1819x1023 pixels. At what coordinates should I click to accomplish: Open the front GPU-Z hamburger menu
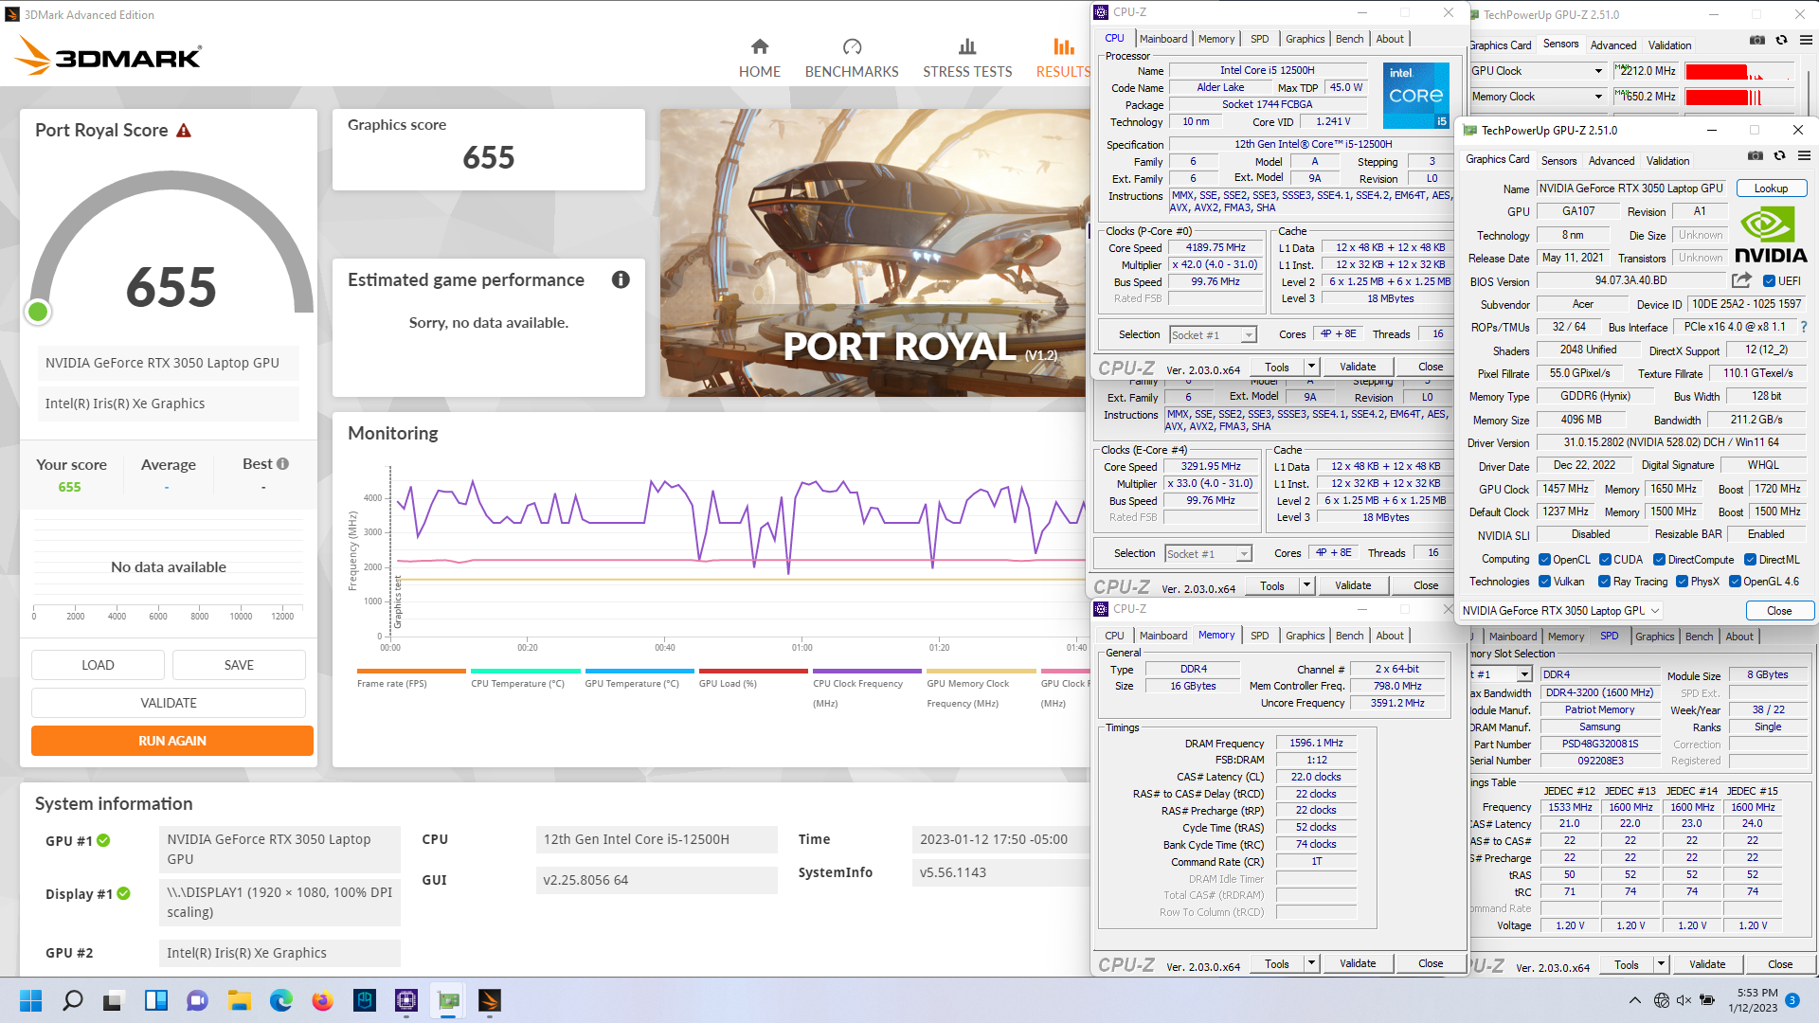click(x=1804, y=155)
